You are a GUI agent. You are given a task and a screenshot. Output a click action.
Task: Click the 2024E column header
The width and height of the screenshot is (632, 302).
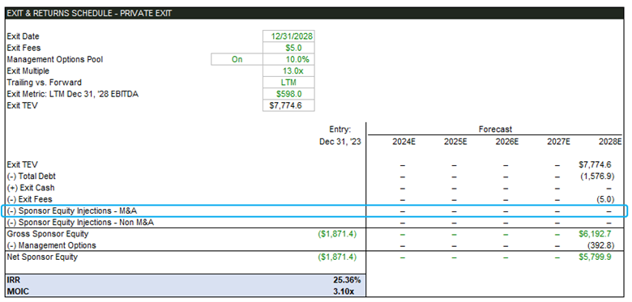pyautogui.click(x=404, y=142)
